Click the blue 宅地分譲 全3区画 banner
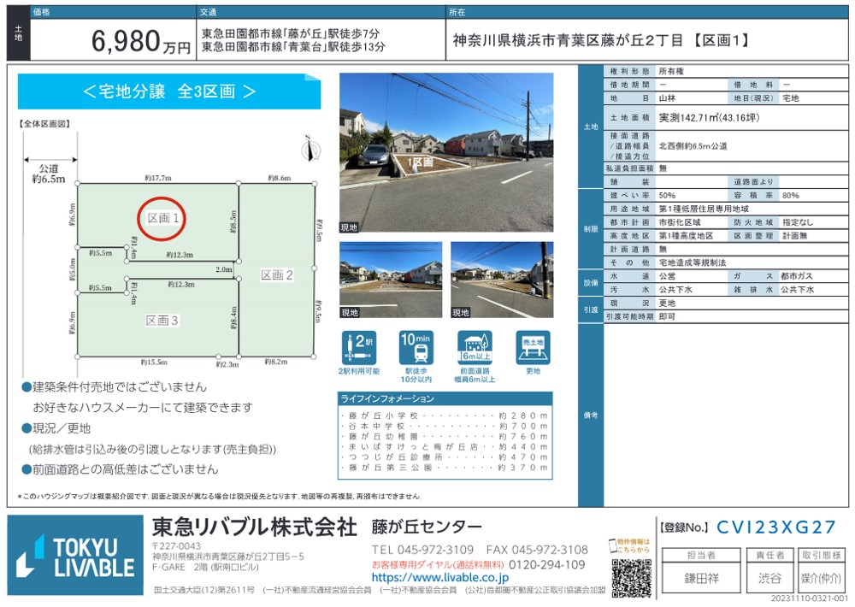 point(169,91)
